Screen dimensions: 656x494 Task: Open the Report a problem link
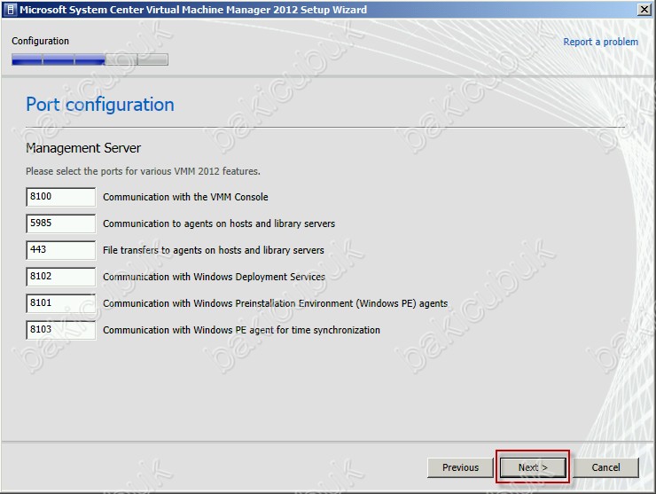(x=600, y=42)
